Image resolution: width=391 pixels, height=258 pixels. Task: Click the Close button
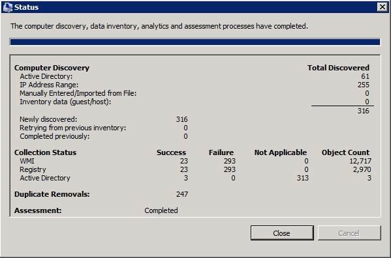coord(282,233)
